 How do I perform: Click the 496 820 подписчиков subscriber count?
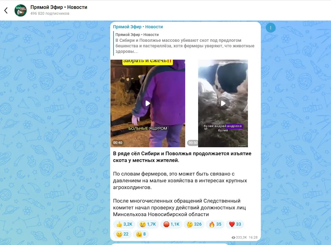pyautogui.click(x=50, y=14)
